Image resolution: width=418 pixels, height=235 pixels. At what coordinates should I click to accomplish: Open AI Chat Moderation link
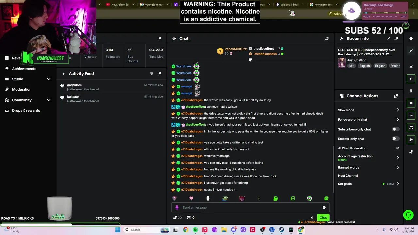point(368,148)
